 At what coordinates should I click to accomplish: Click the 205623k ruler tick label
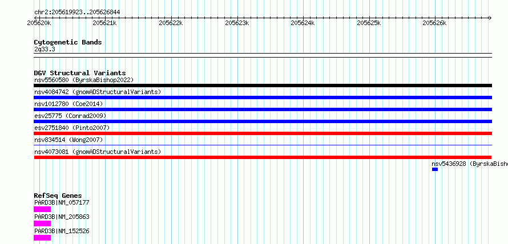237,23
